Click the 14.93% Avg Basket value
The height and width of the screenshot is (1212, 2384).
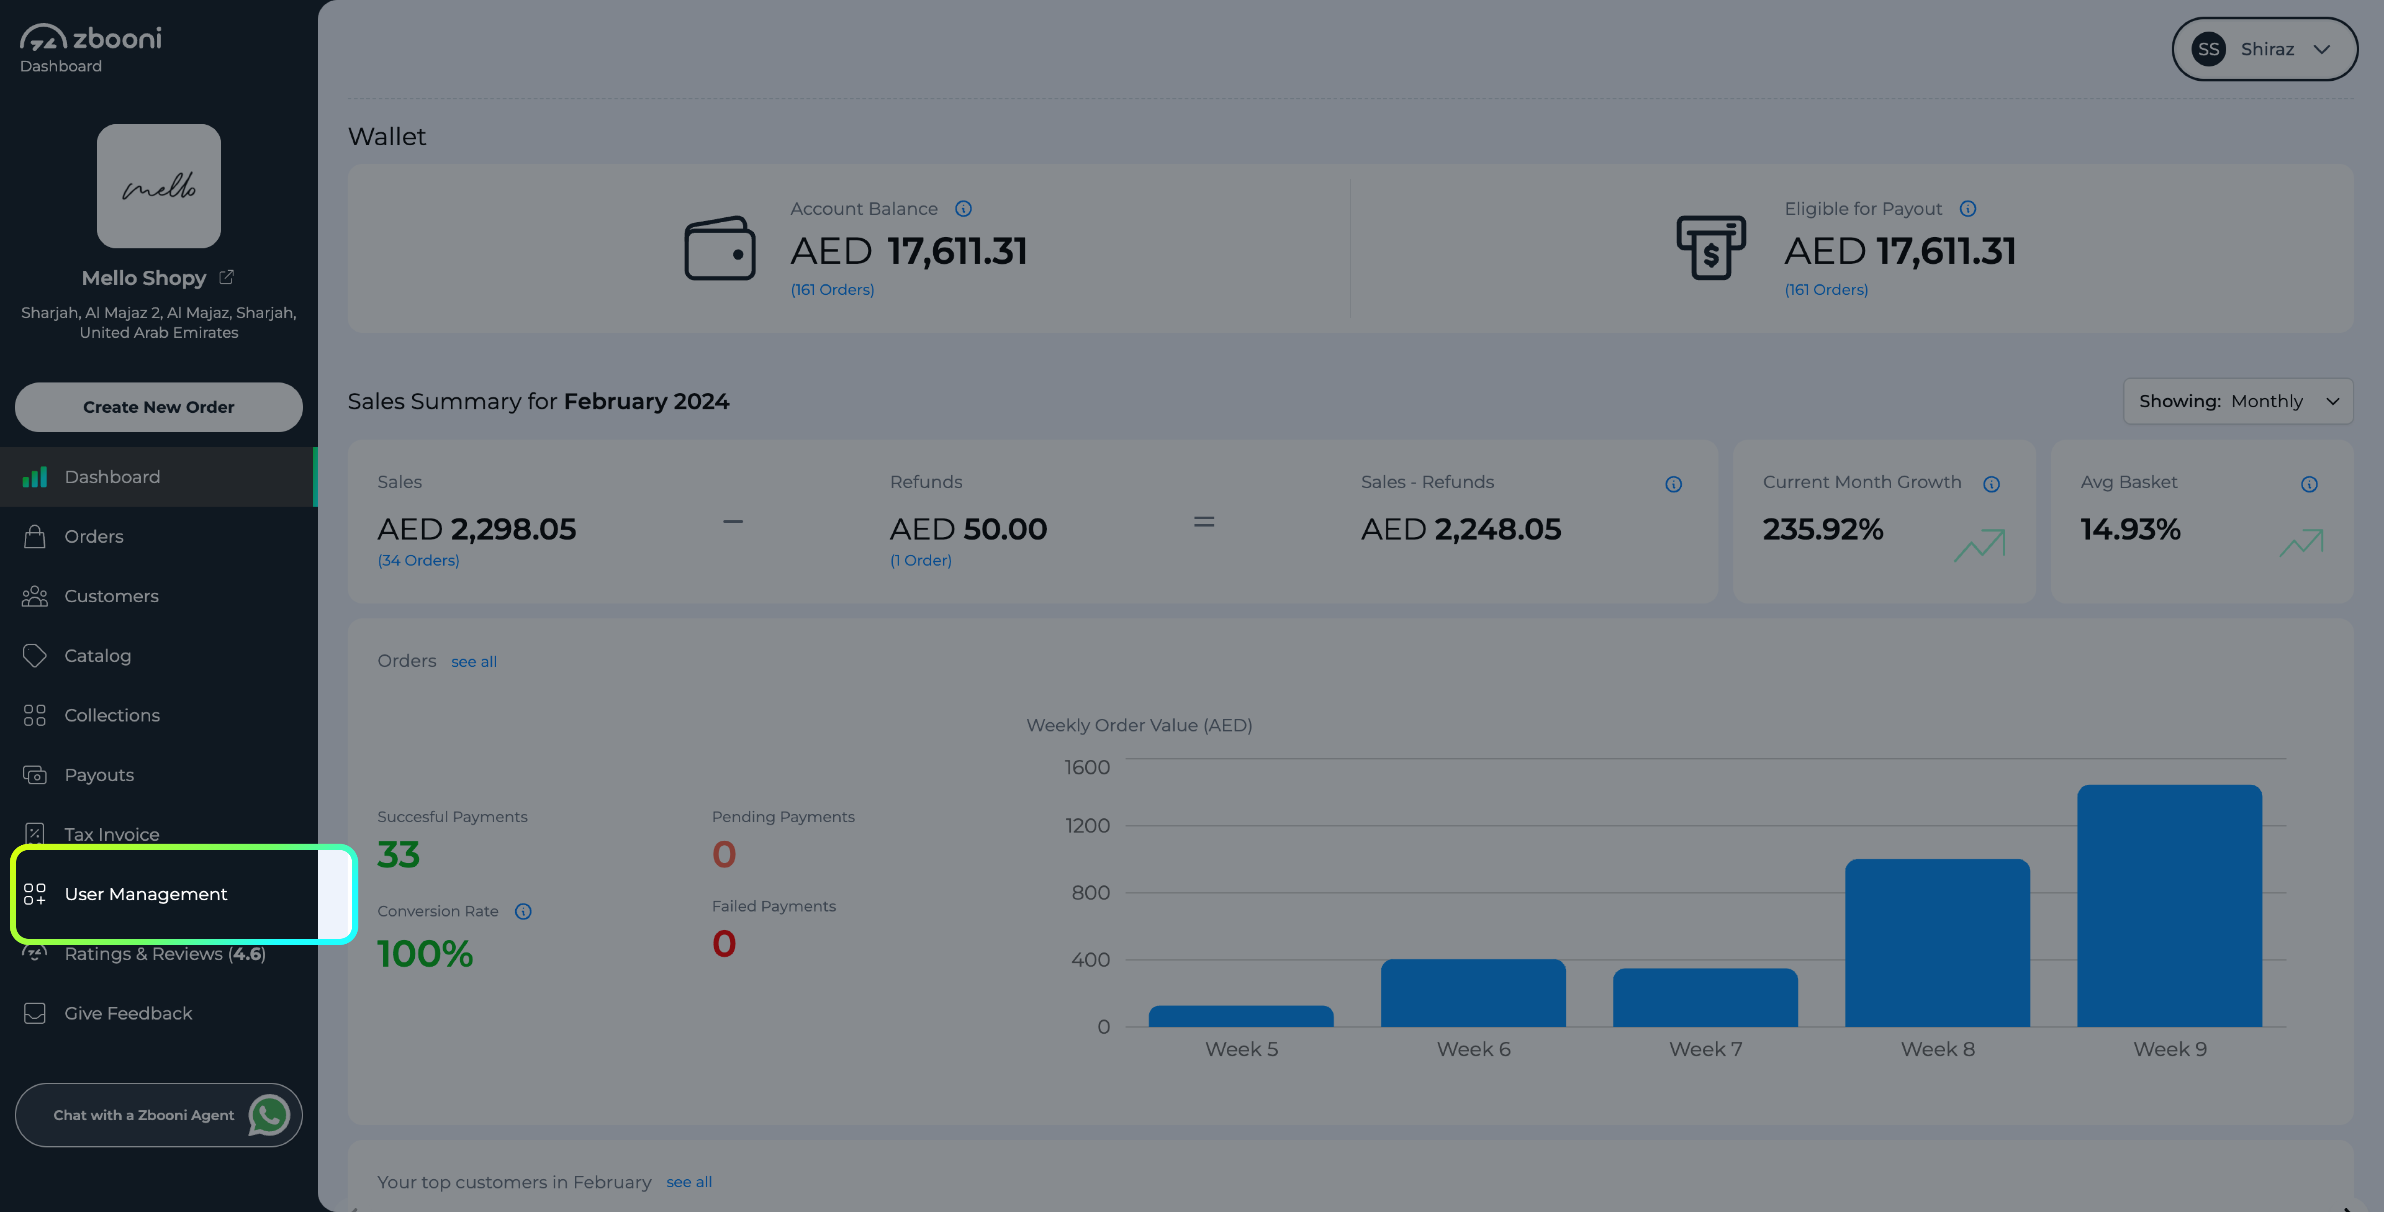(x=2130, y=529)
